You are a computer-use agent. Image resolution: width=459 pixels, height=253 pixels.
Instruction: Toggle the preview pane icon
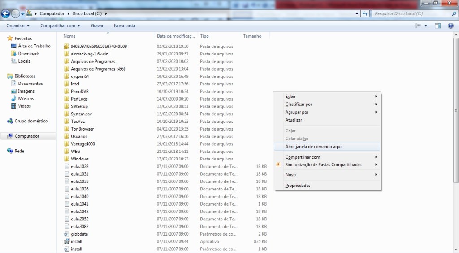coord(438,26)
